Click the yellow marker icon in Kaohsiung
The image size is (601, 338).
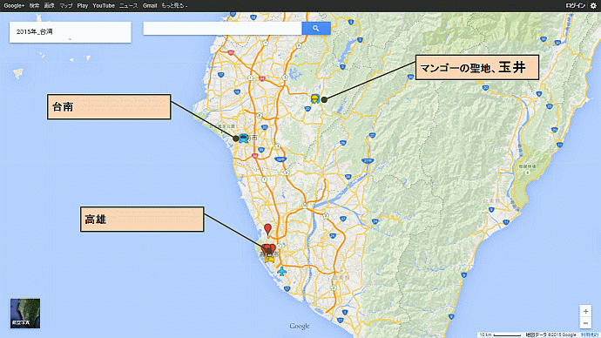click(270, 258)
